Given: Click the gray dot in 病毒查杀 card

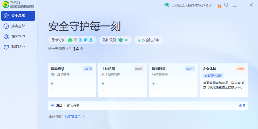Looking at the screenshot, I should pyautogui.click(x=52, y=84).
